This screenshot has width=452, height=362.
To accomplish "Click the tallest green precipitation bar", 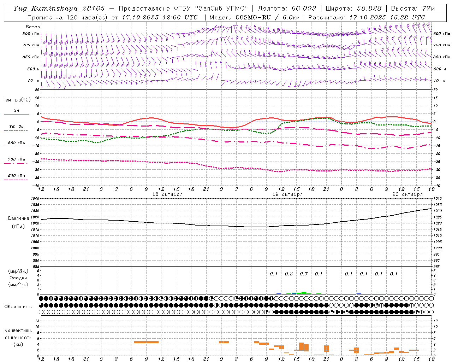I will click(x=304, y=293).
